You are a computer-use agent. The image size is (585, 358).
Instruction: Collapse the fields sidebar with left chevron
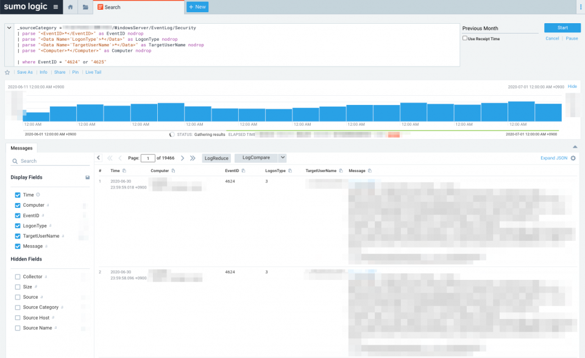(x=99, y=157)
